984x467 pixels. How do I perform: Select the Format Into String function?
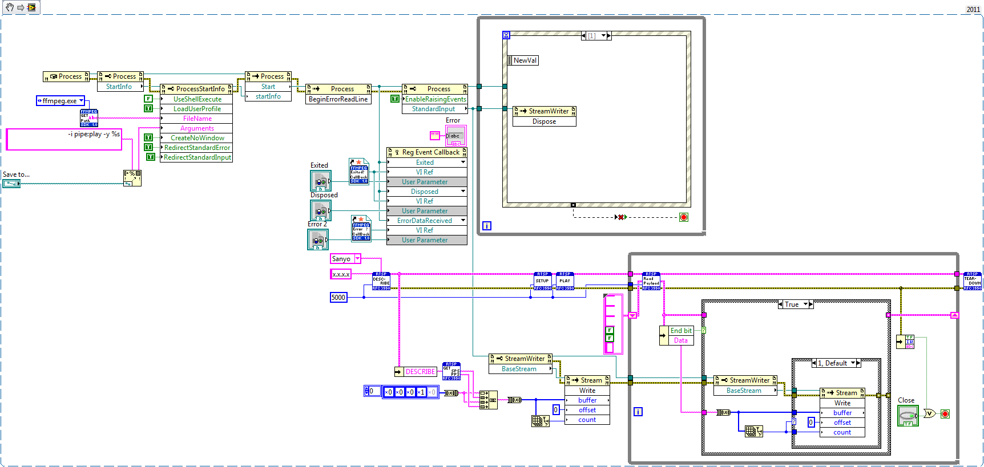coord(132,178)
